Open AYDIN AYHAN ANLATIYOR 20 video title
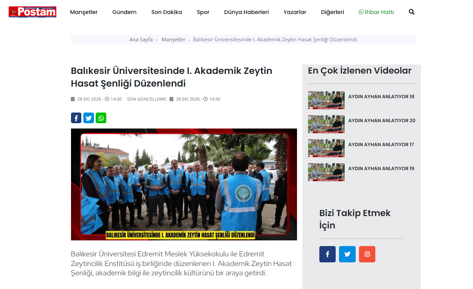 (x=382, y=121)
